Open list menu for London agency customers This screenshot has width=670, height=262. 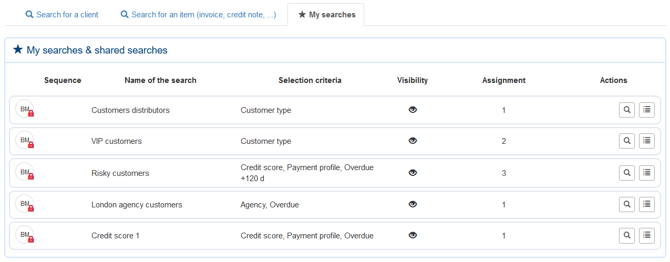pos(646,204)
